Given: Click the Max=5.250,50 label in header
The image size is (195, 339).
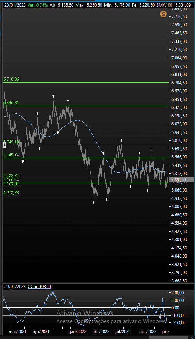Looking at the screenshot, I should click(x=89, y=5).
